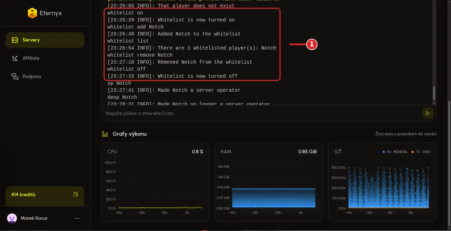Click the wallet icon beside 414 kreditů
This screenshot has width=451, height=231.
75,194
